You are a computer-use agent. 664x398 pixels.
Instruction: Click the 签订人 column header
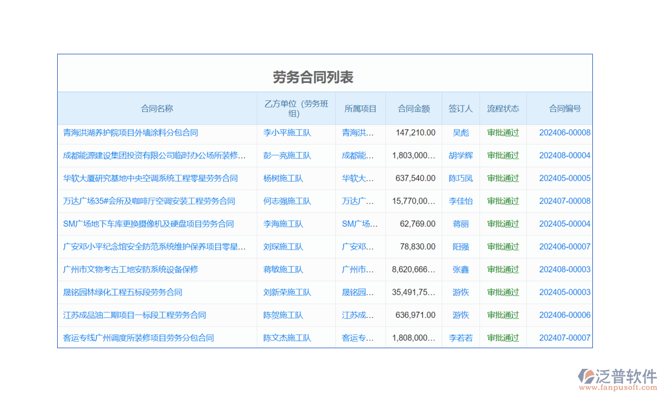(460, 109)
